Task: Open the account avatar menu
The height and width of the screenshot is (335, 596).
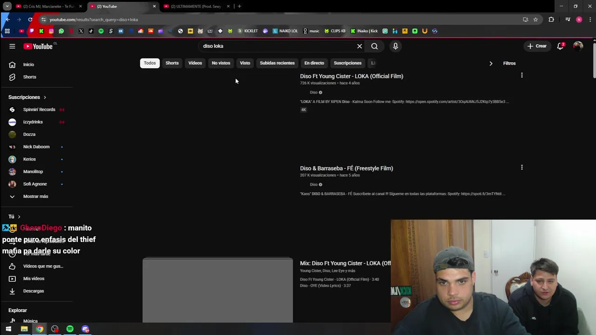Action: (578, 46)
